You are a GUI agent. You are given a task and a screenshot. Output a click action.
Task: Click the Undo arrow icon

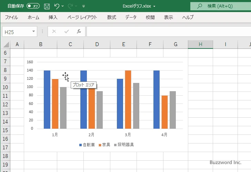click(x=57, y=6)
